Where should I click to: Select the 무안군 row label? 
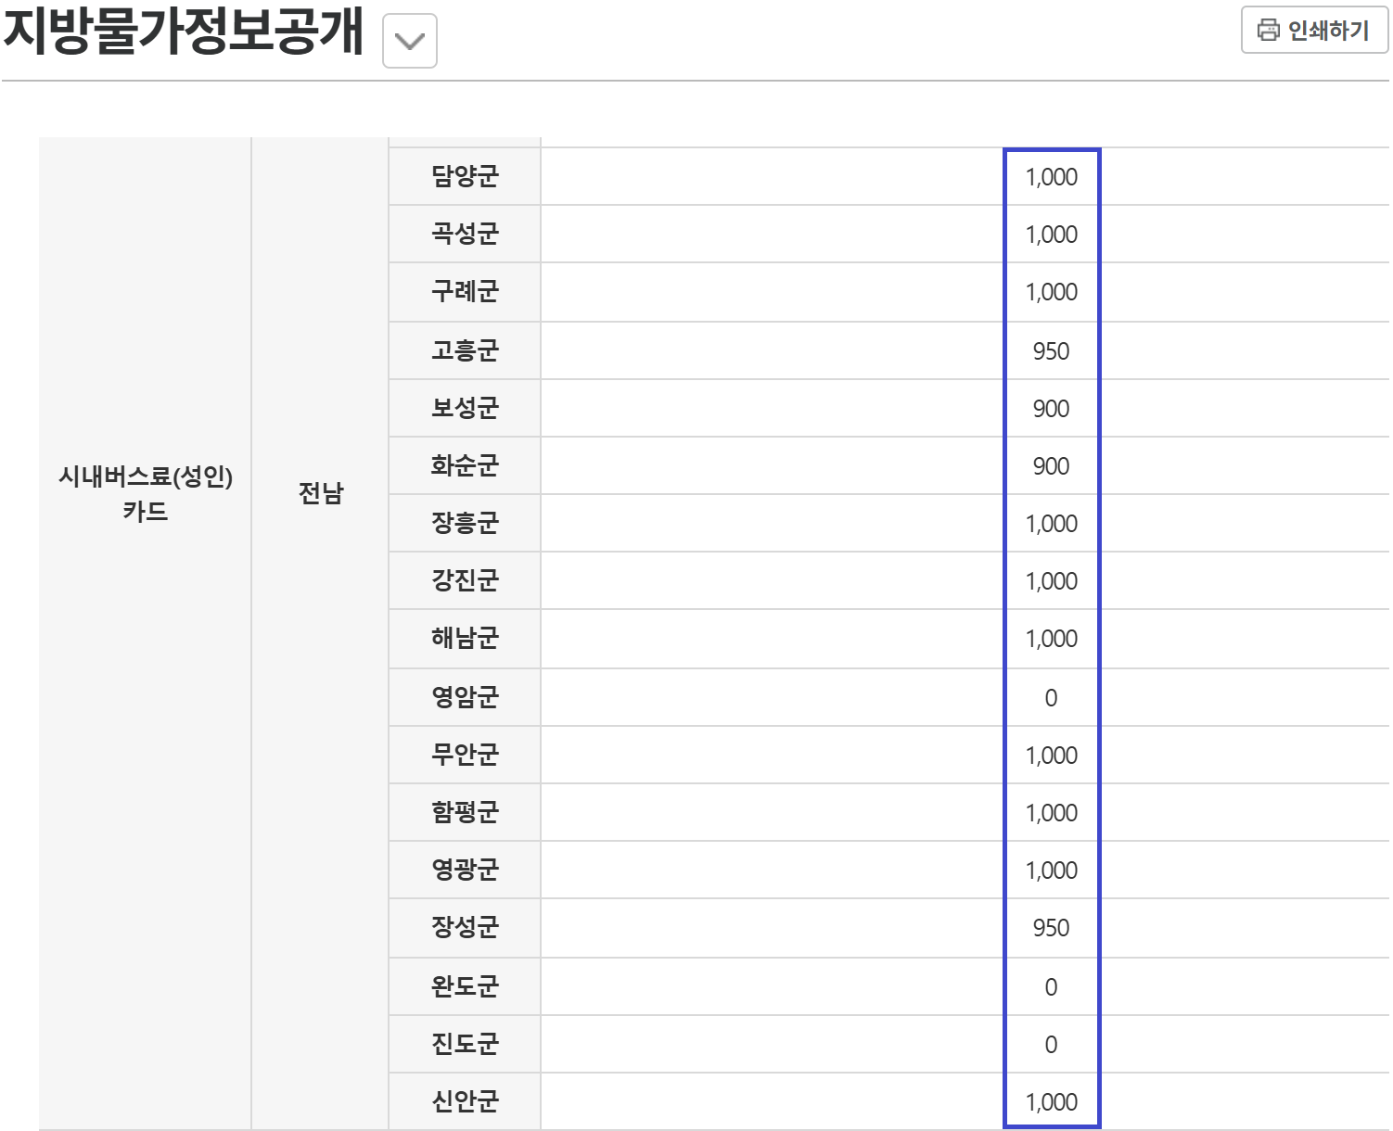pyautogui.click(x=465, y=755)
